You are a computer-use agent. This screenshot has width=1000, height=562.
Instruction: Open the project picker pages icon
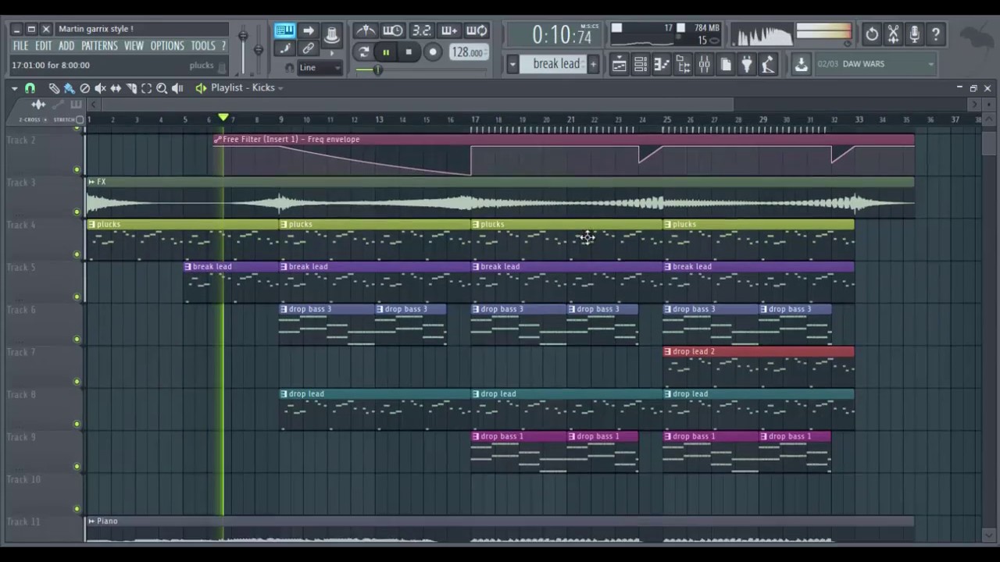pos(725,65)
